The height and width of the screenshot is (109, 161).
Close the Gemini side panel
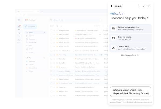pos(149,6)
